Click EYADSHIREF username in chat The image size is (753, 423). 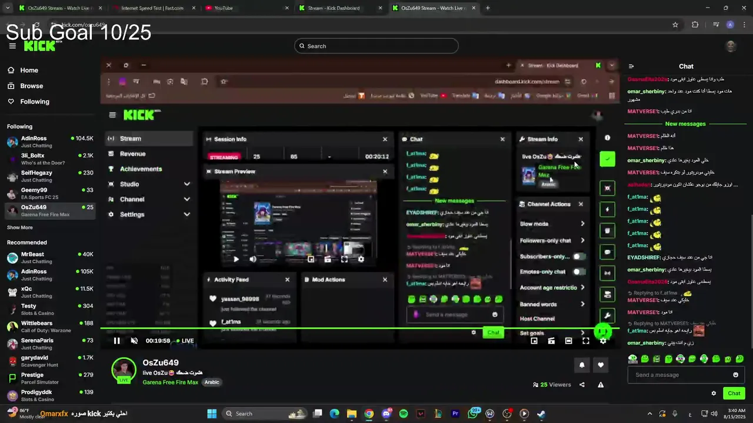pos(644,257)
